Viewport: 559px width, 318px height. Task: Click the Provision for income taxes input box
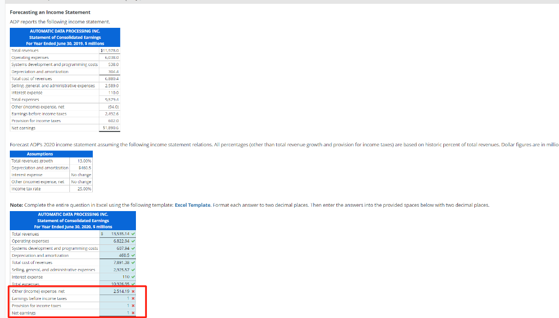pos(115,305)
